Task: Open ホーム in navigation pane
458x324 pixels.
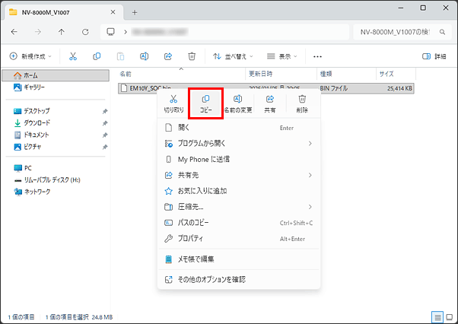Action: click(56, 75)
